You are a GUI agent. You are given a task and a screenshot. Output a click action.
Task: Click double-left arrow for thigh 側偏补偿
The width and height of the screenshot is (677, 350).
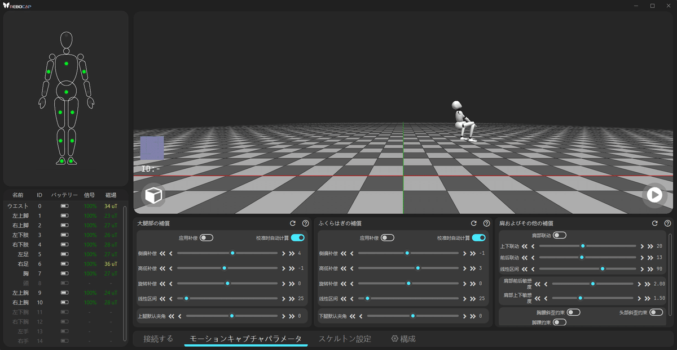162,253
